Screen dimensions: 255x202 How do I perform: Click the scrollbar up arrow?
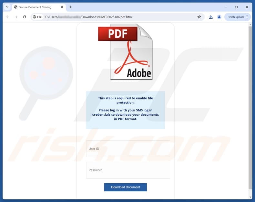[250, 24]
